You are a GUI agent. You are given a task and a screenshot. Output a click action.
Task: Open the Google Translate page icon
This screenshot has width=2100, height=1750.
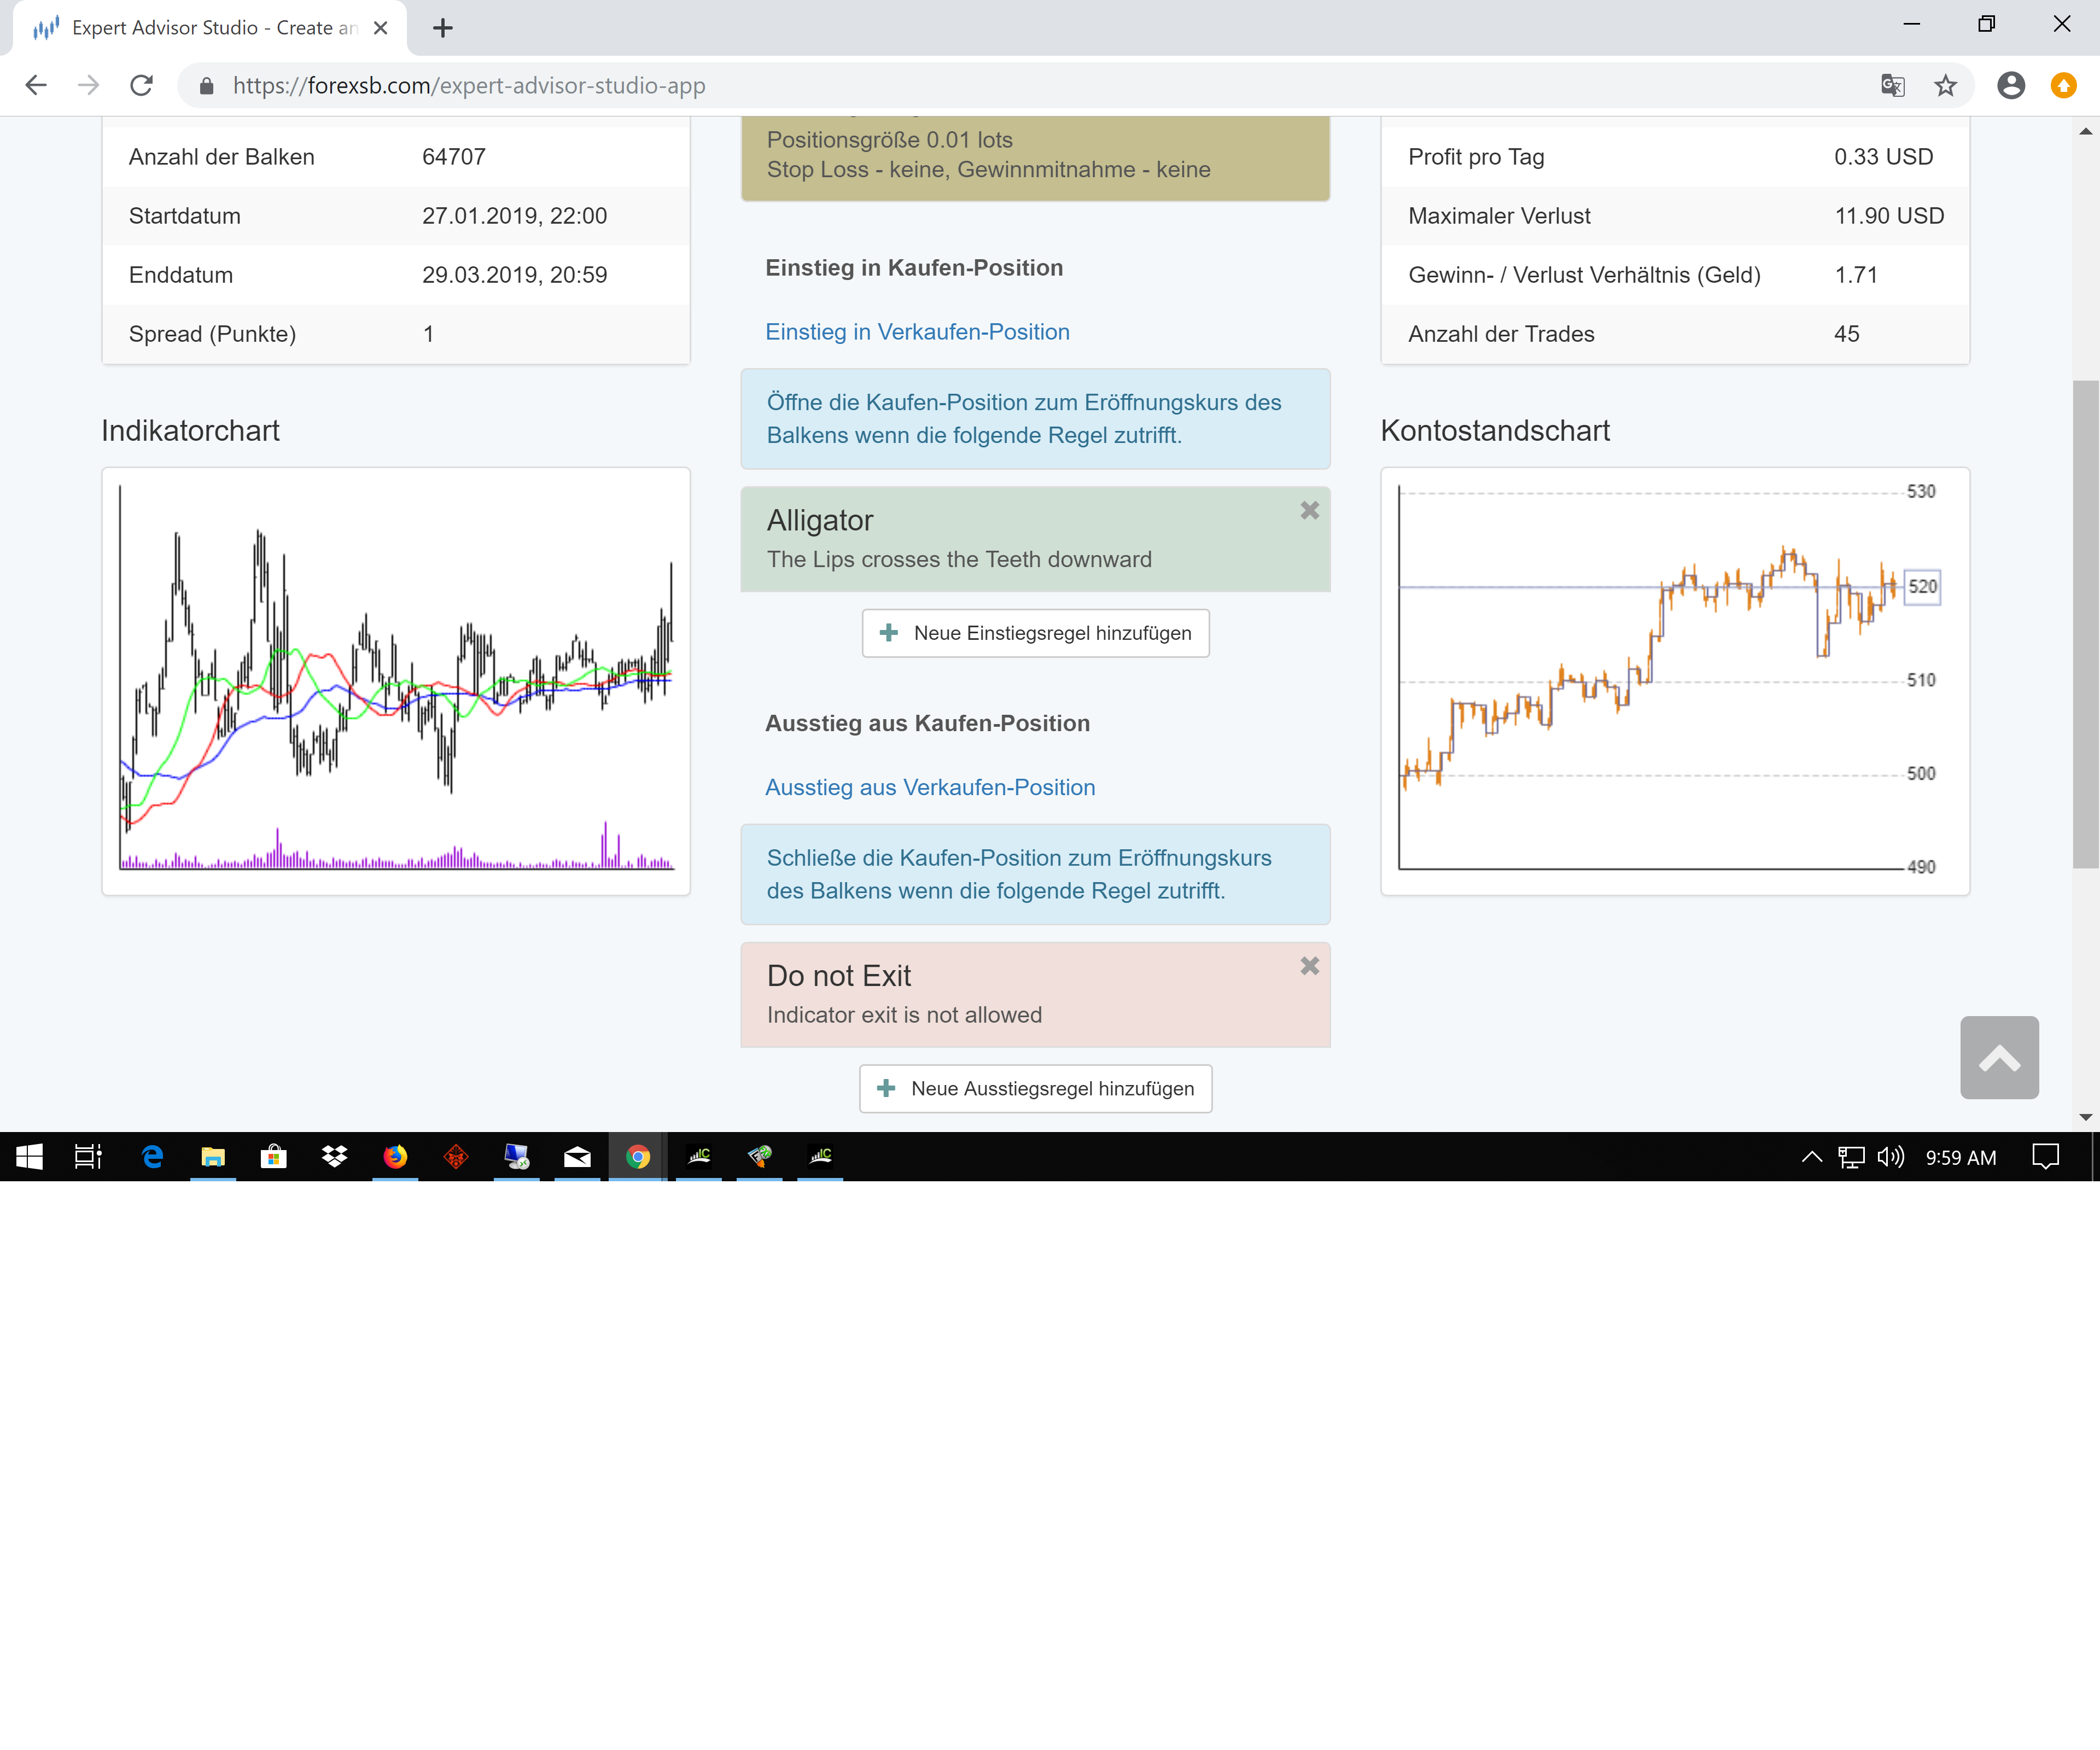click(1892, 86)
